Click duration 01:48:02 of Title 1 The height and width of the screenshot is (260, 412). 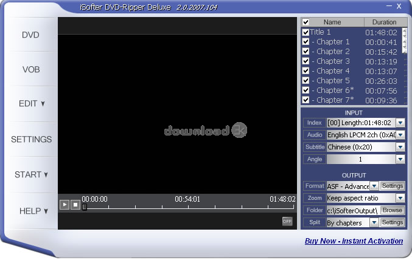(x=381, y=33)
